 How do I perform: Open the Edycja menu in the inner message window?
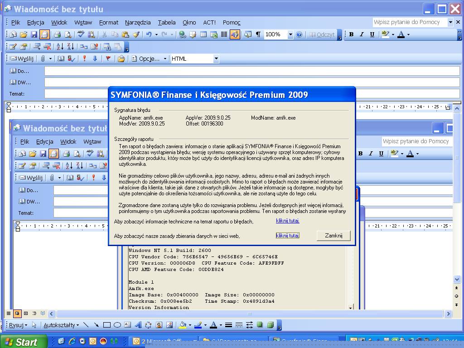[45, 142]
